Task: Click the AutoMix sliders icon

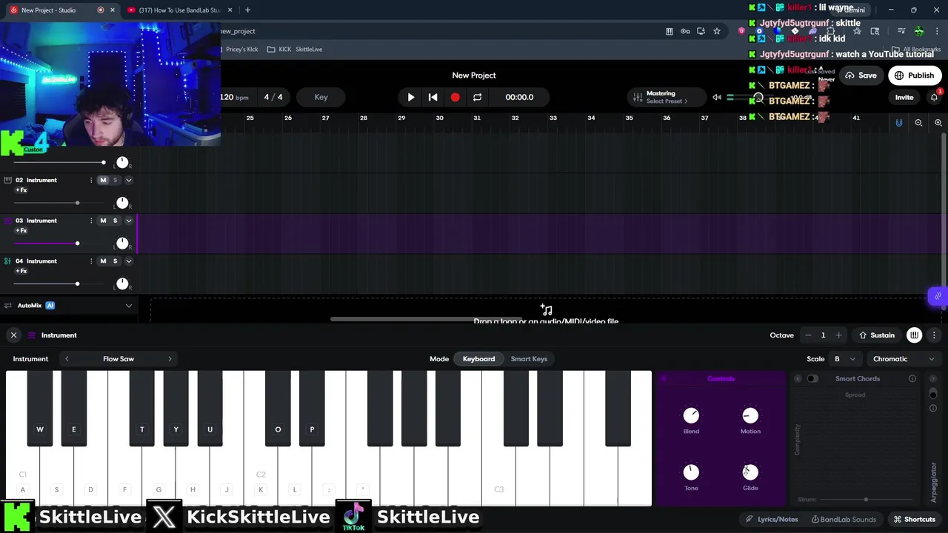Action: pyautogui.click(x=7, y=306)
